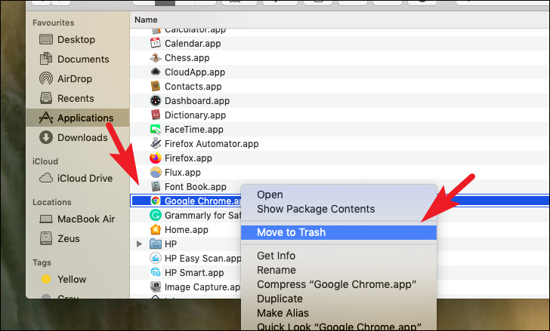Select the Zeus drive under Locations

click(x=60, y=238)
